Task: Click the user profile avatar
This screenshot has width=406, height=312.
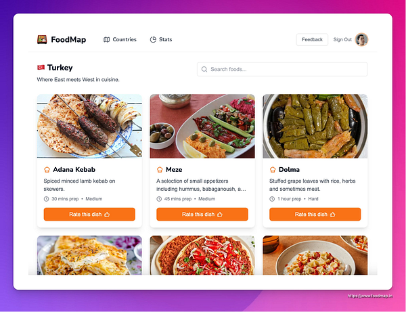Action: tap(361, 40)
